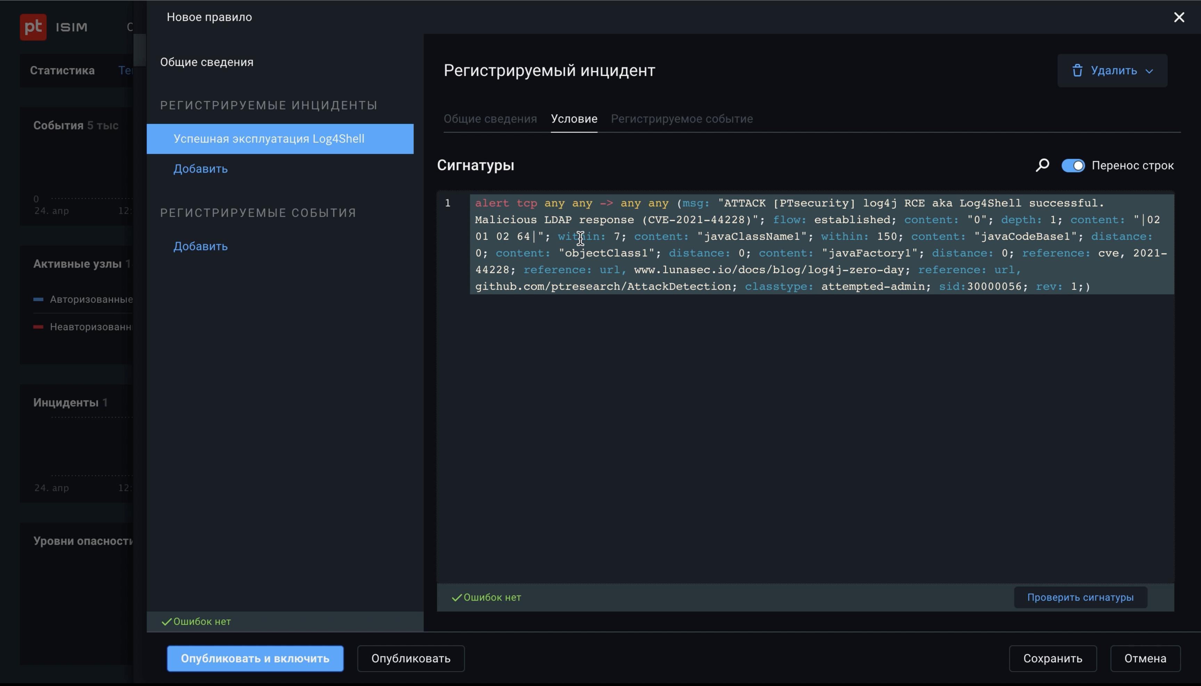
Task: Click the trash icon on Удалить
Action: click(1077, 71)
